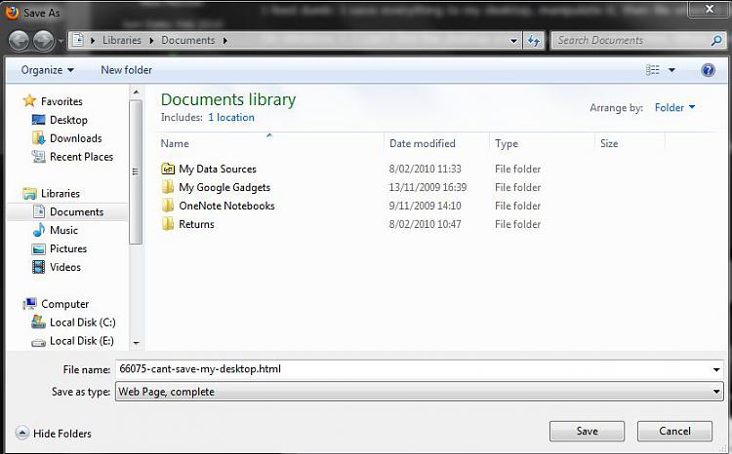Click the My Data Sources folder icon
732x454 pixels.
[168, 169]
